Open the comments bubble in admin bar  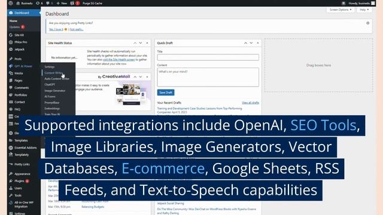coord(50,3)
